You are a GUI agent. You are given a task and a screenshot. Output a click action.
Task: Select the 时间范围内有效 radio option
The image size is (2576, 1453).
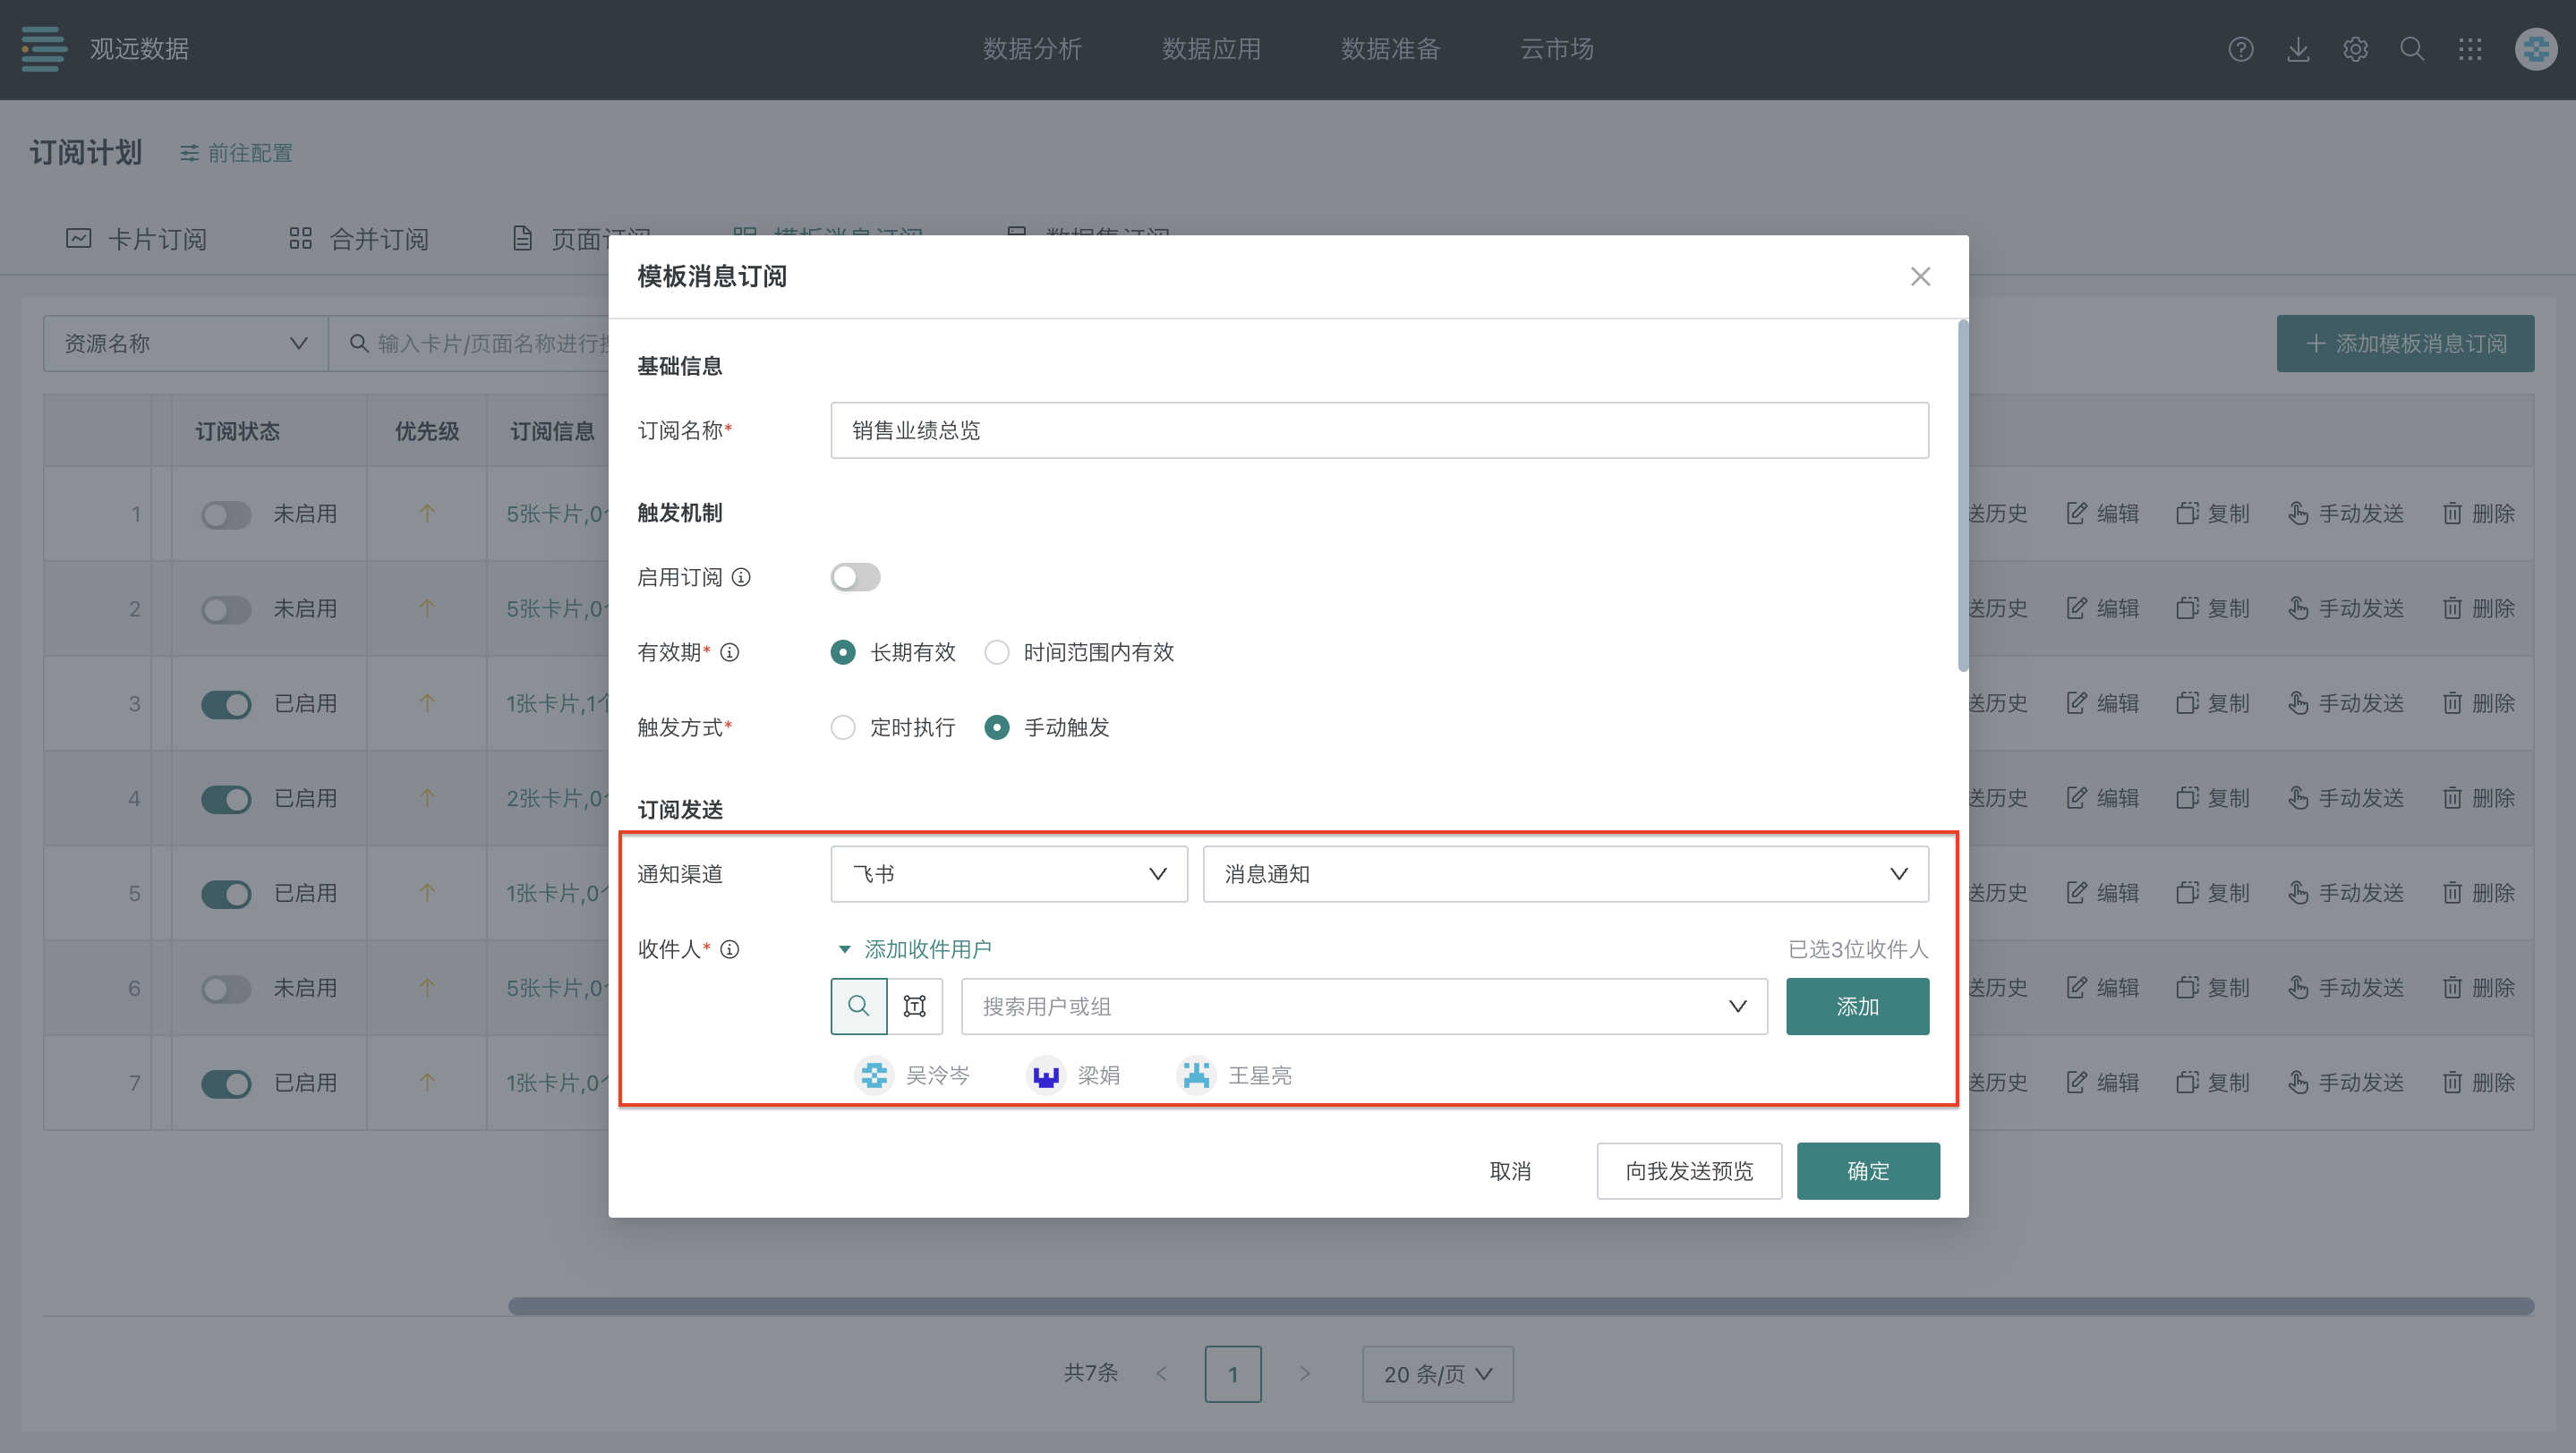tap(997, 652)
